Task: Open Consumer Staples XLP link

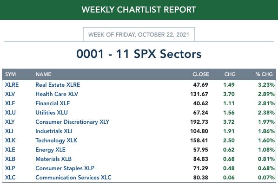Action: tap(65, 168)
